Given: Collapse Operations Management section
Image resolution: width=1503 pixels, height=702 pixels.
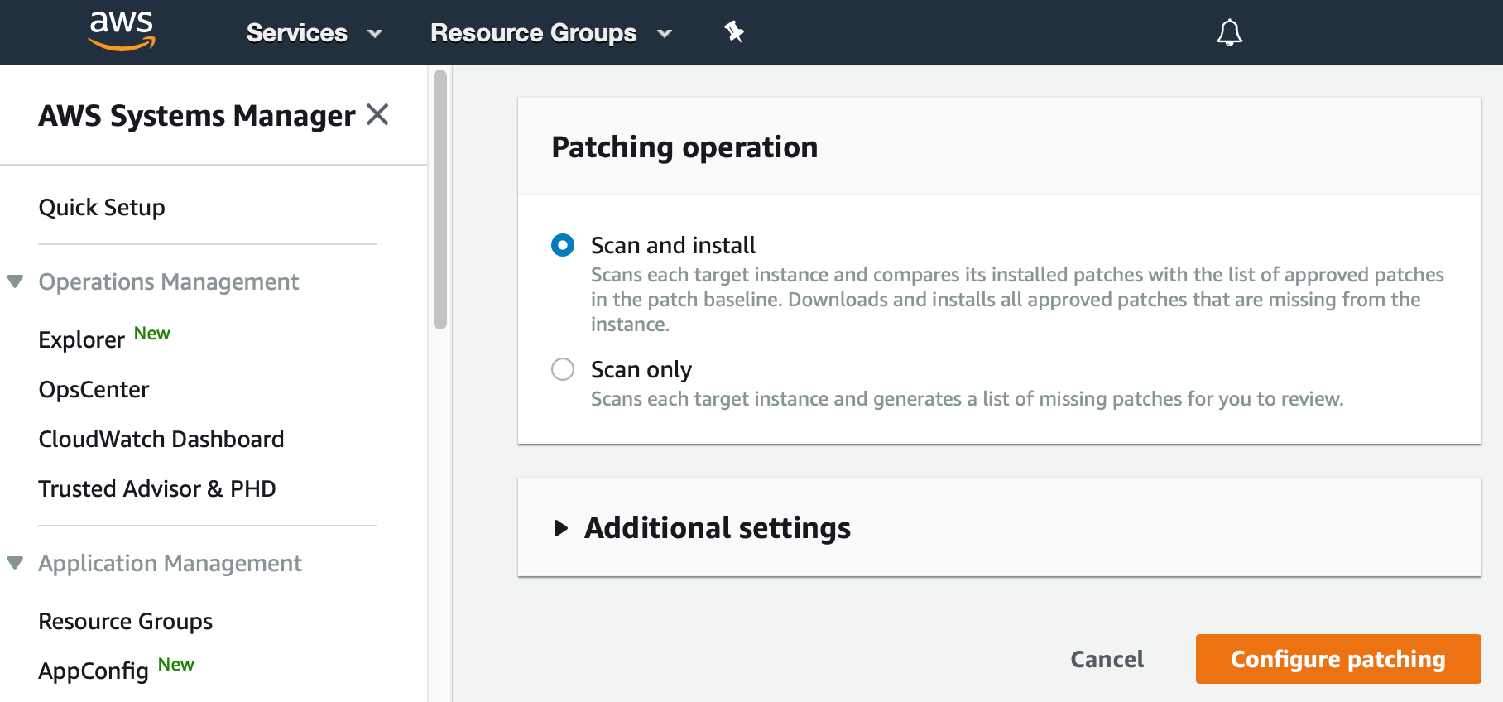Looking at the screenshot, I should [x=15, y=281].
